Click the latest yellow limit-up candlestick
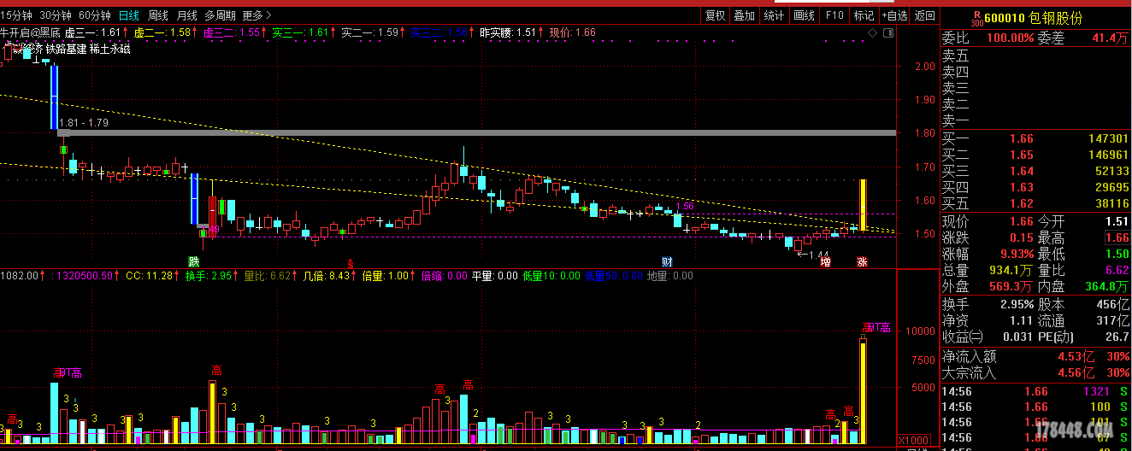 [x=864, y=205]
